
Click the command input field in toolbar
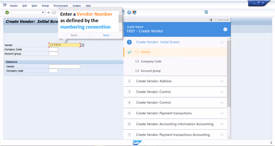click(x=26, y=13)
